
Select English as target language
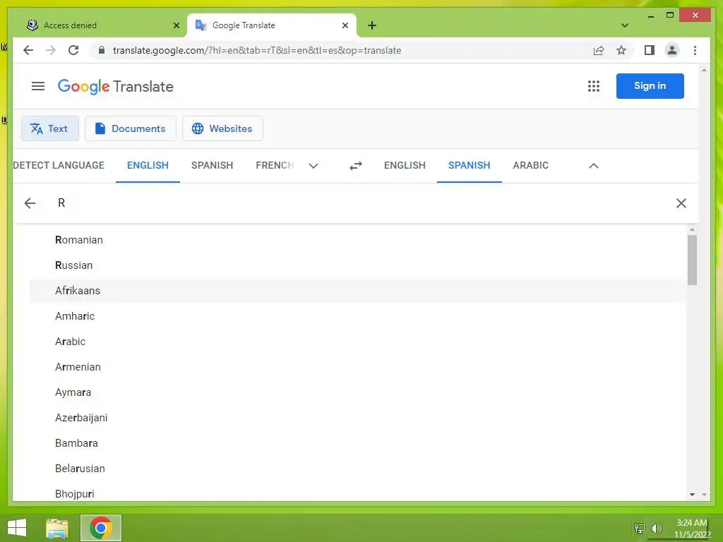405,165
